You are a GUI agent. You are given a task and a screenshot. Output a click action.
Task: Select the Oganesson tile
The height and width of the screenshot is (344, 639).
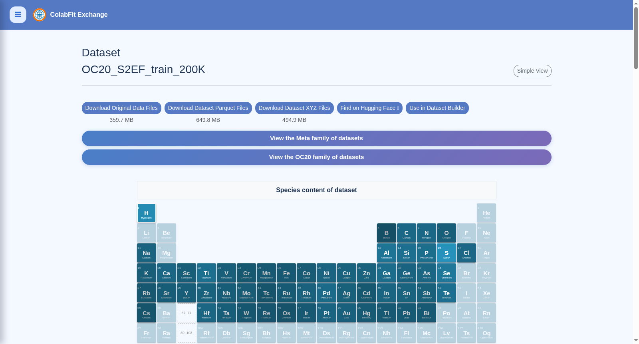click(486, 333)
